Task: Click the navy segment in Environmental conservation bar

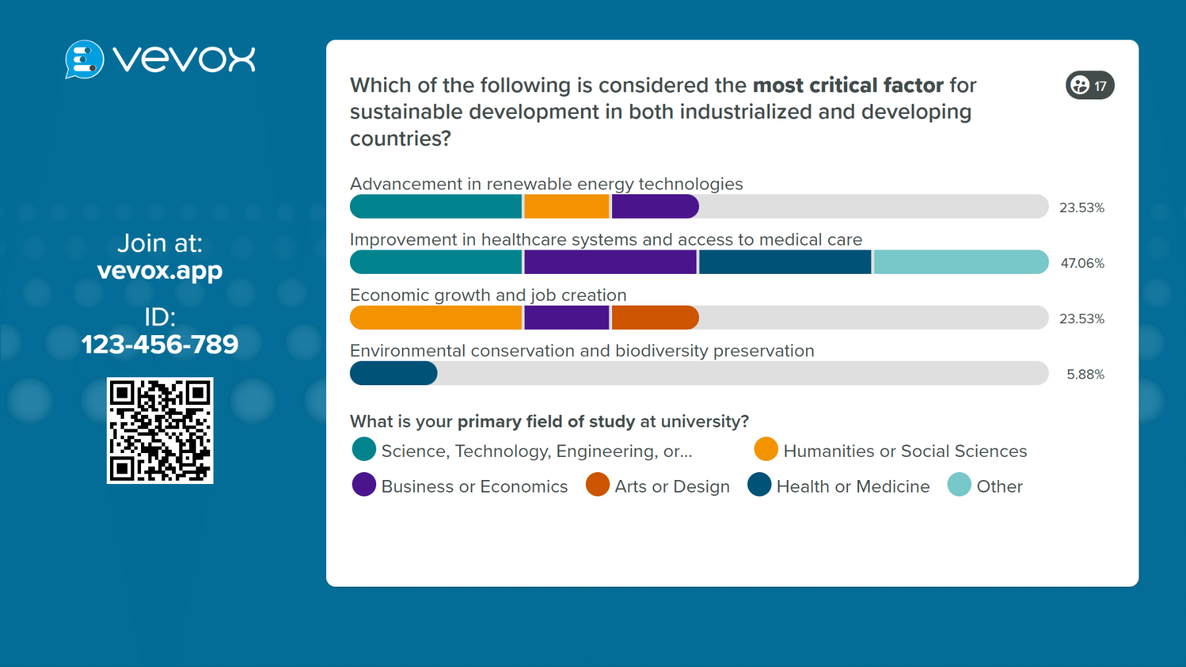Action: [x=393, y=373]
